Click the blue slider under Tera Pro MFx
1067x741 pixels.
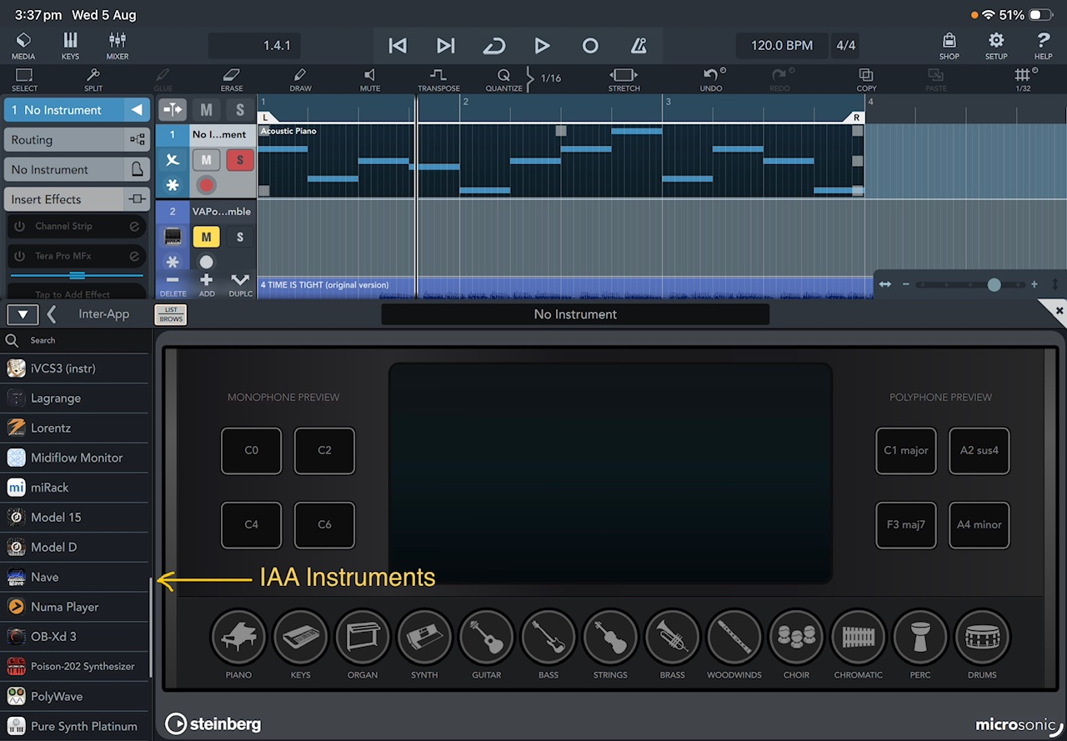tap(77, 275)
